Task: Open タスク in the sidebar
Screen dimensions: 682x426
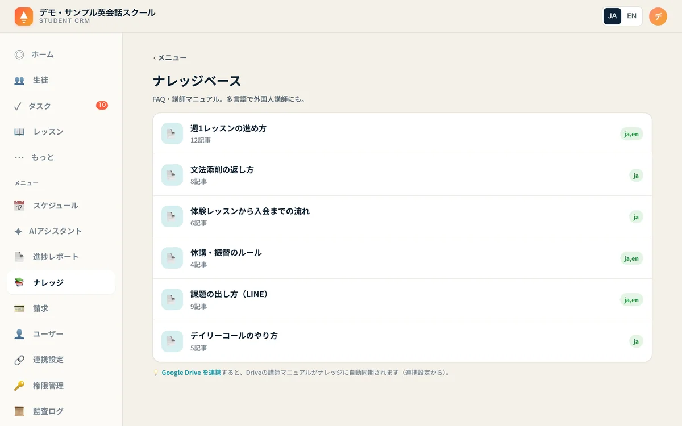Action: click(61, 106)
